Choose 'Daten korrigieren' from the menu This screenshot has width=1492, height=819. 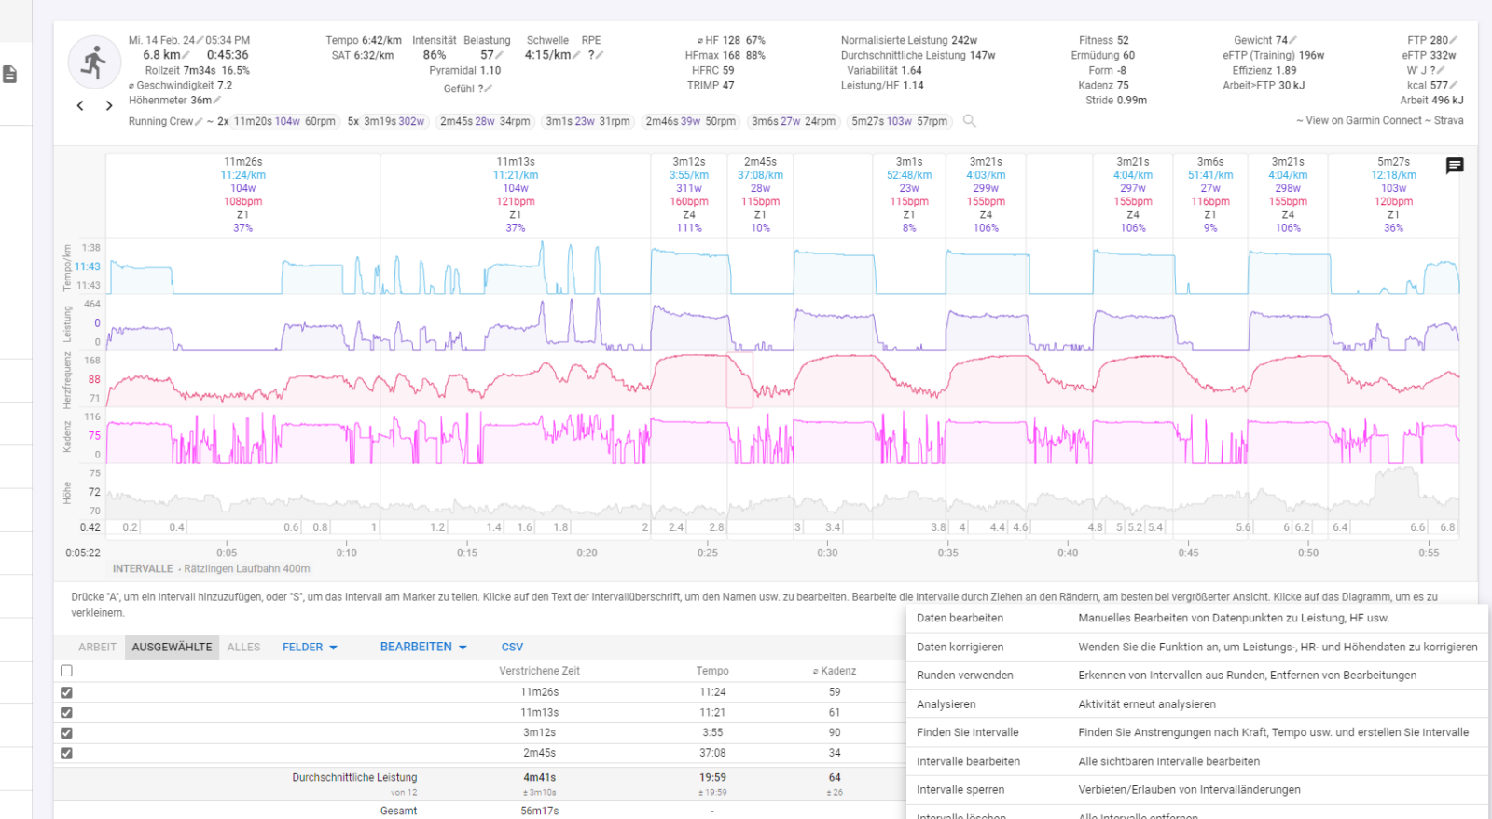(960, 647)
